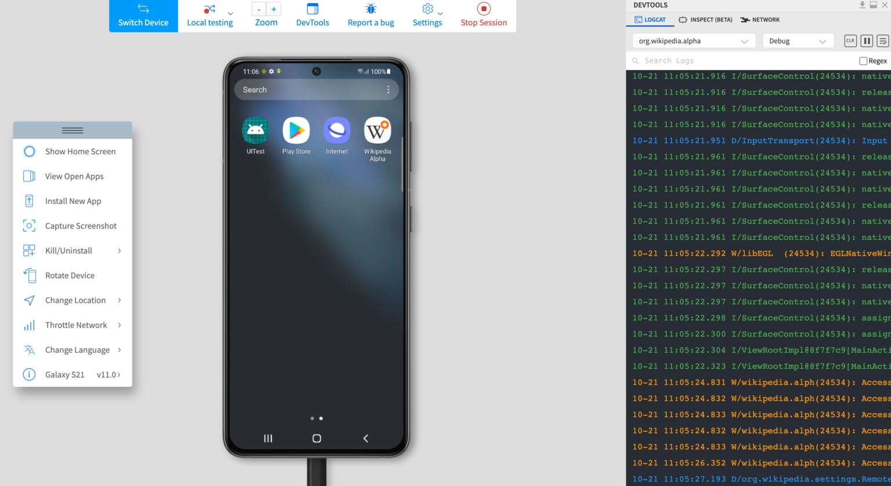The height and width of the screenshot is (486, 891).
Task: Toggle log wrapping in logcat panel
Action: (x=883, y=41)
